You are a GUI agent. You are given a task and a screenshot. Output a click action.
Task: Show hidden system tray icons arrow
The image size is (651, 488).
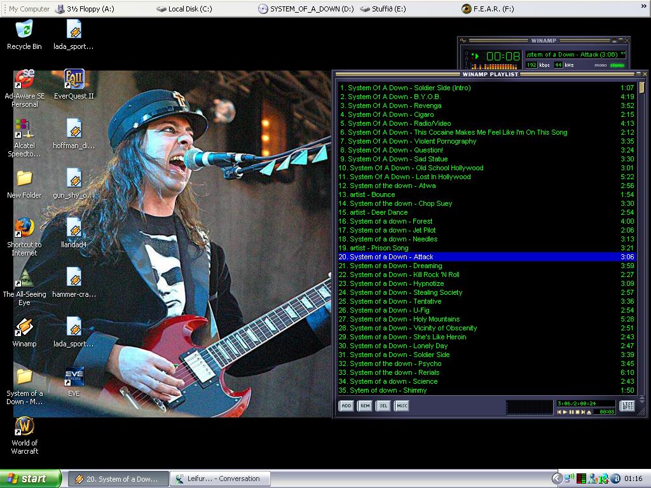pos(557,478)
